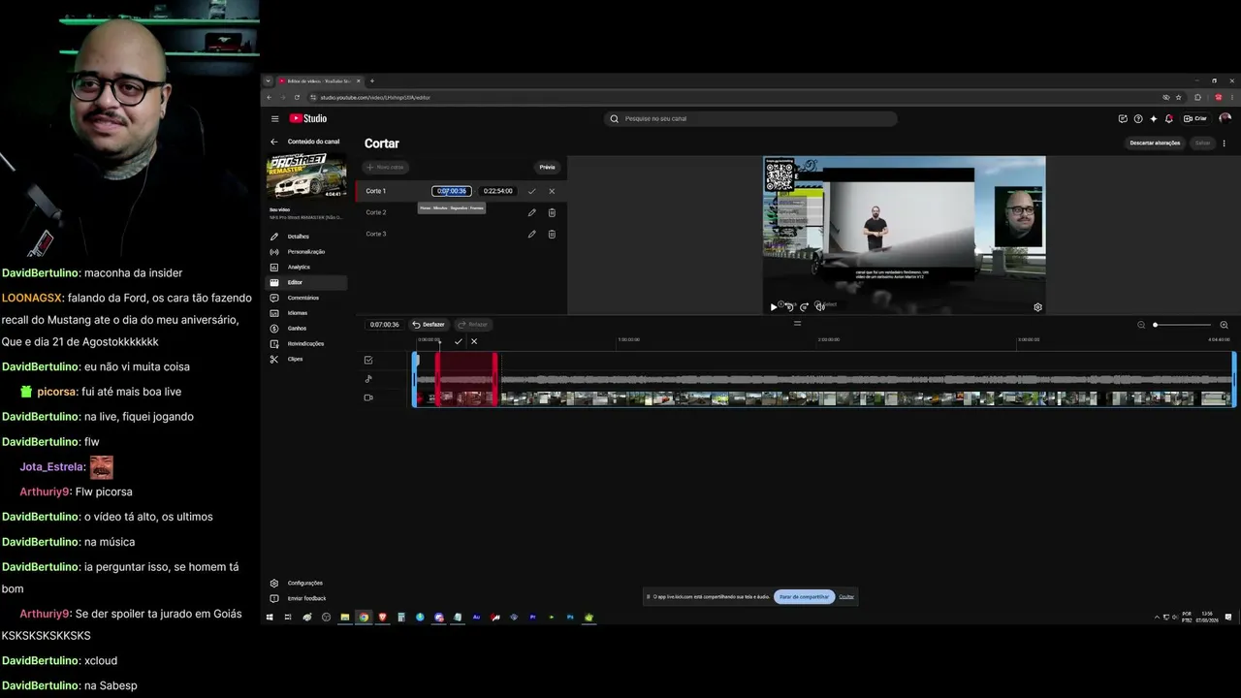The width and height of the screenshot is (1241, 698).
Task: Click the red cut segment on the timeline
Action: (x=466, y=378)
